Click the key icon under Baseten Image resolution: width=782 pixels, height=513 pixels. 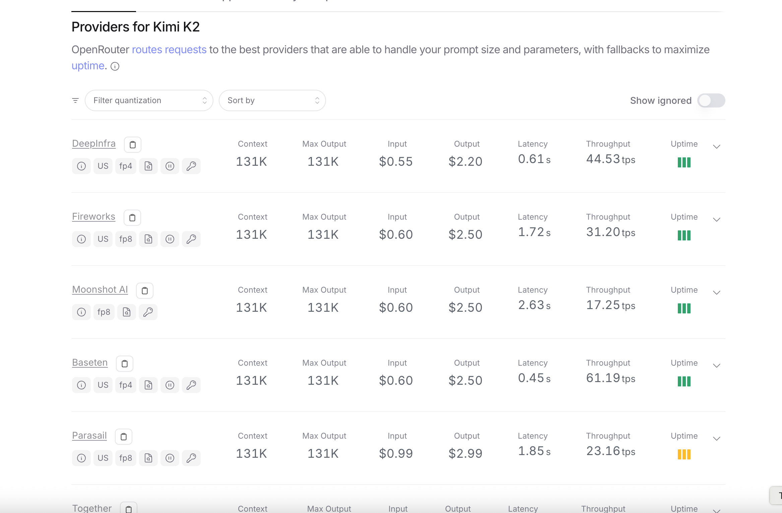click(191, 385)
